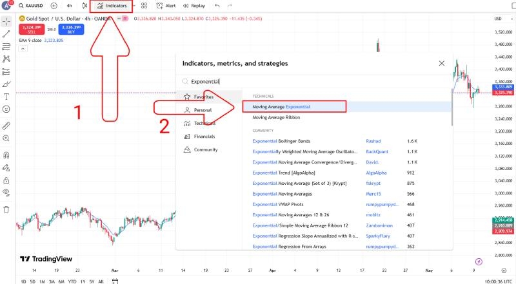Toggle lock all drawings icon
Image resolution: width=516 pixels, height=284 pixels.
point(6,180)
